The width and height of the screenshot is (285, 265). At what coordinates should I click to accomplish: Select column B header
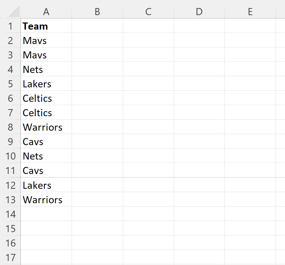(x=97, y=12)
